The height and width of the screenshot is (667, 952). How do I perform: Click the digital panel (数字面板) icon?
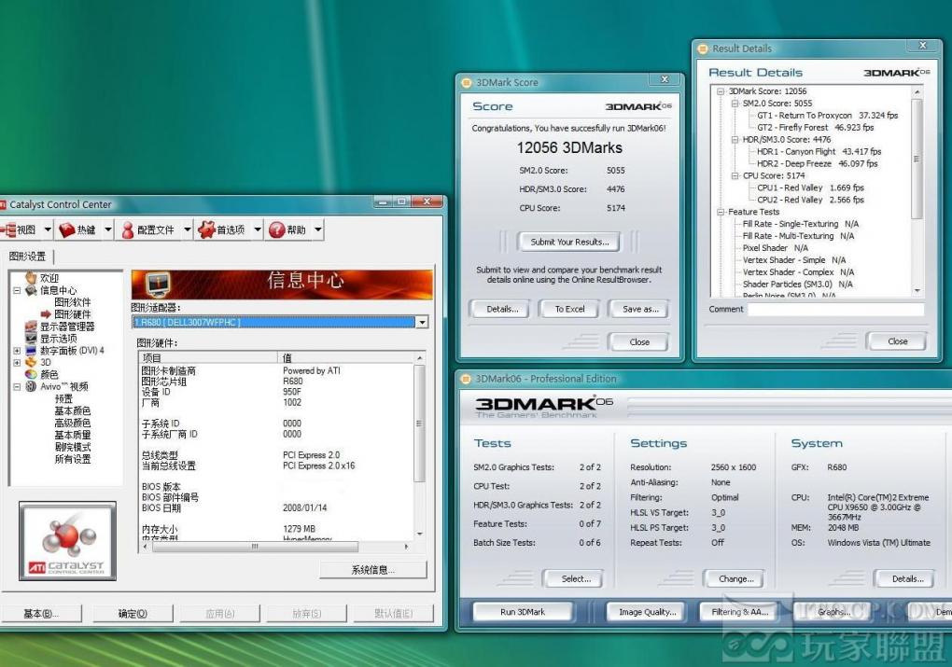point(31,350)
